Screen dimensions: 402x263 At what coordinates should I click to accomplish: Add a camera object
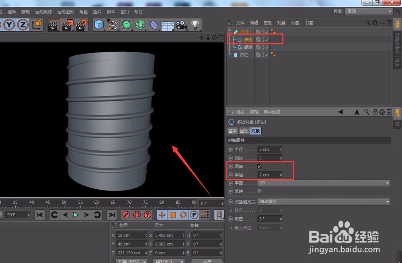click(181, 25)
